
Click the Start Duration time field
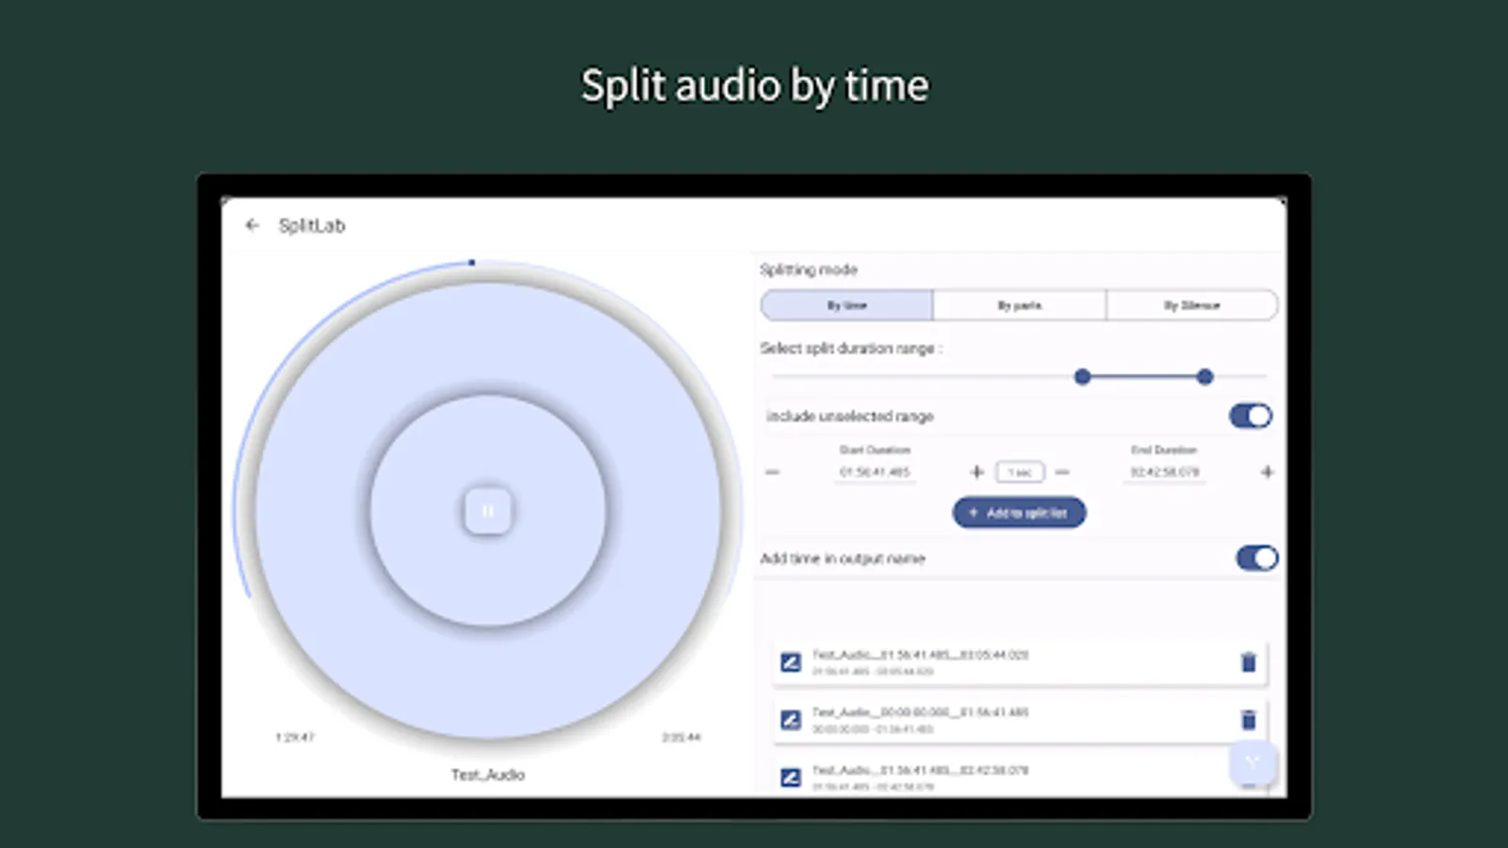click(875, 472)
